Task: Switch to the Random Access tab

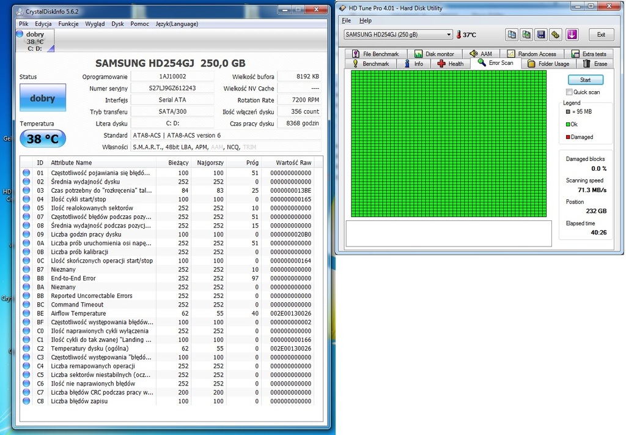Action: coord(532,54)
